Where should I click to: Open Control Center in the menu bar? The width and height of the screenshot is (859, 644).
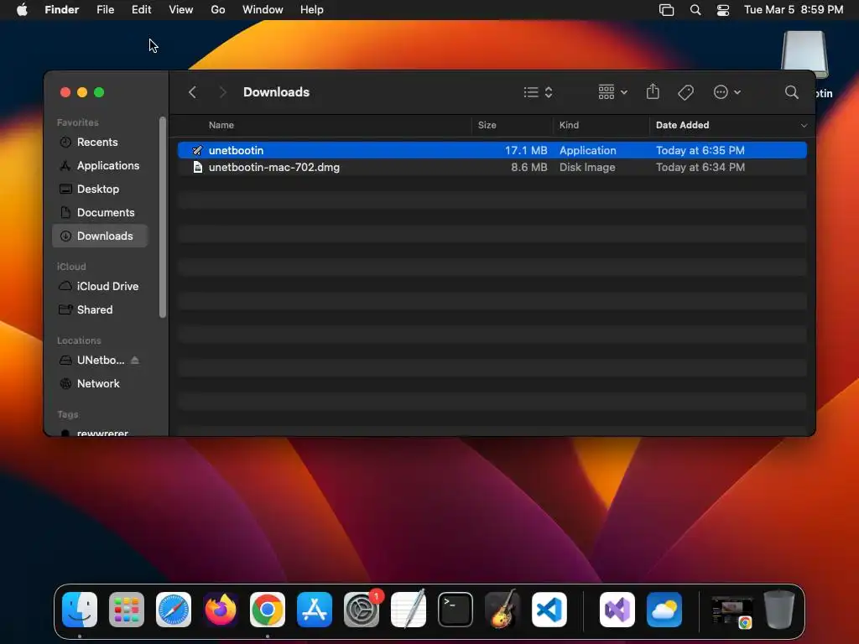click(723, 10)
